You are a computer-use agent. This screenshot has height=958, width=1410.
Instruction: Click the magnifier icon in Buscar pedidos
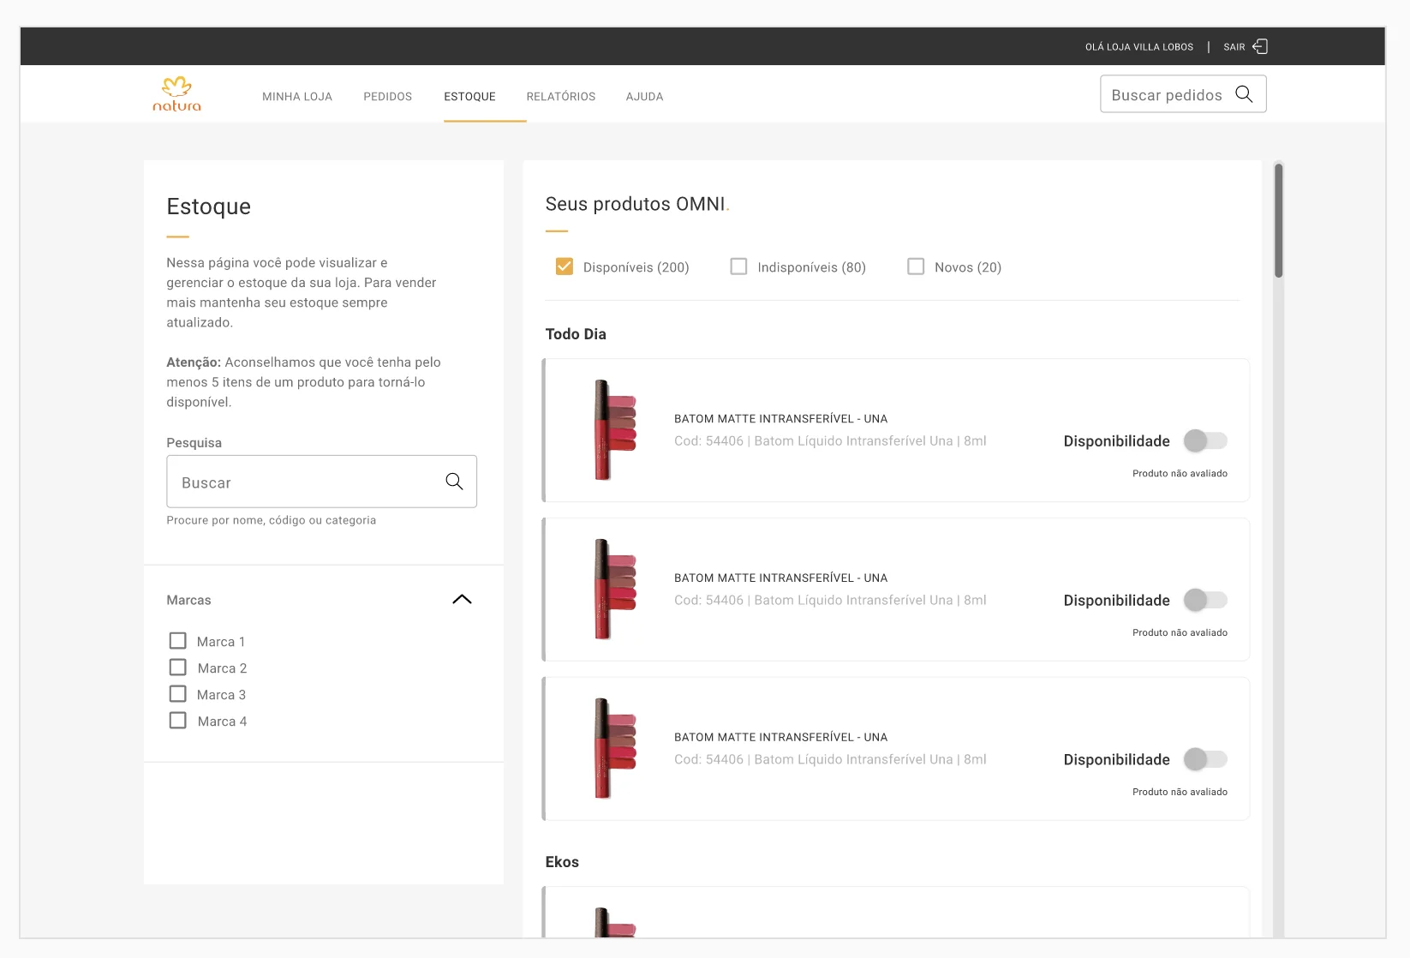(x=1244, y=94)
